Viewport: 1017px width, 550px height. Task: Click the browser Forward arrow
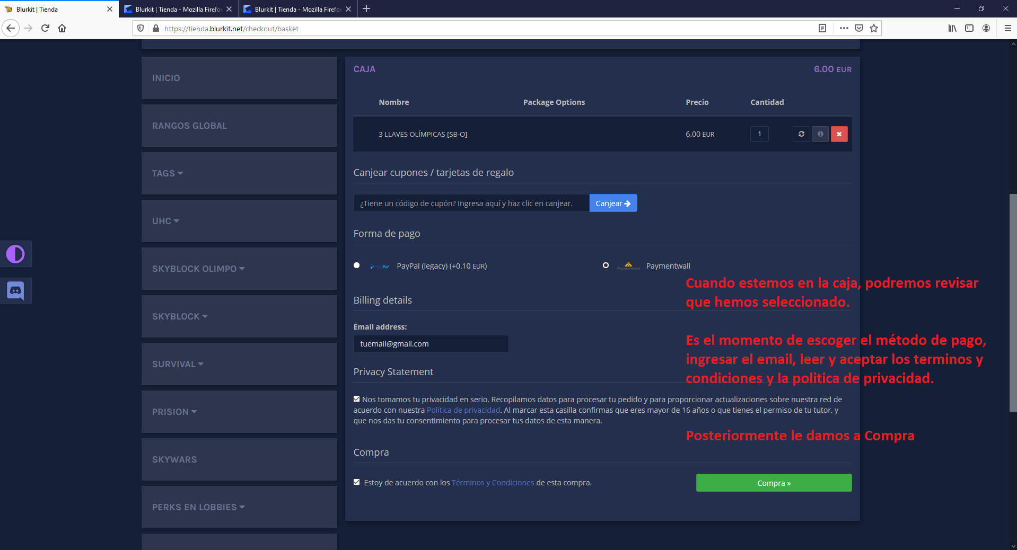click(x=29, y=28)
